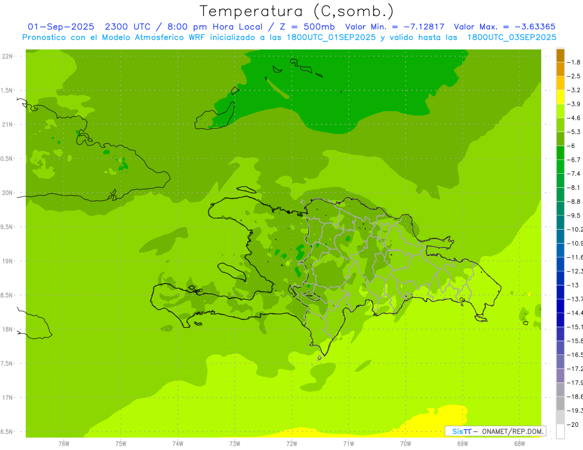Pick the lime swatch between -3.9 and -4.6

pyautogui.click(x=560, y=111)
